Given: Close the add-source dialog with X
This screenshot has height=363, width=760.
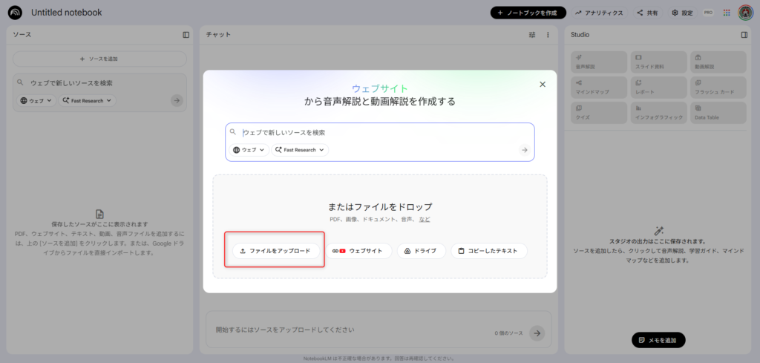Looking at the screenshot, I should pos(542,85).
